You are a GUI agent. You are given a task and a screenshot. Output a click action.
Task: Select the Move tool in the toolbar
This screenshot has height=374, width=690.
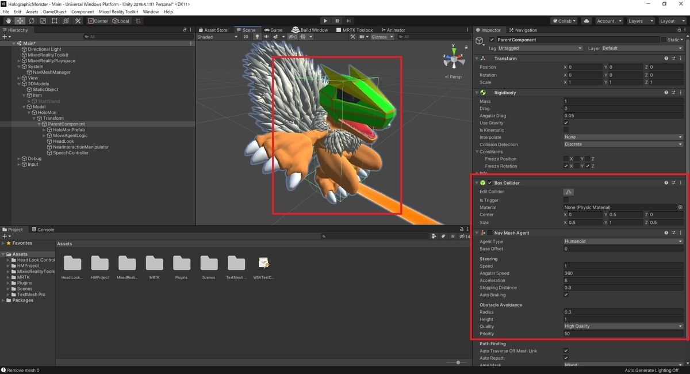20,21
